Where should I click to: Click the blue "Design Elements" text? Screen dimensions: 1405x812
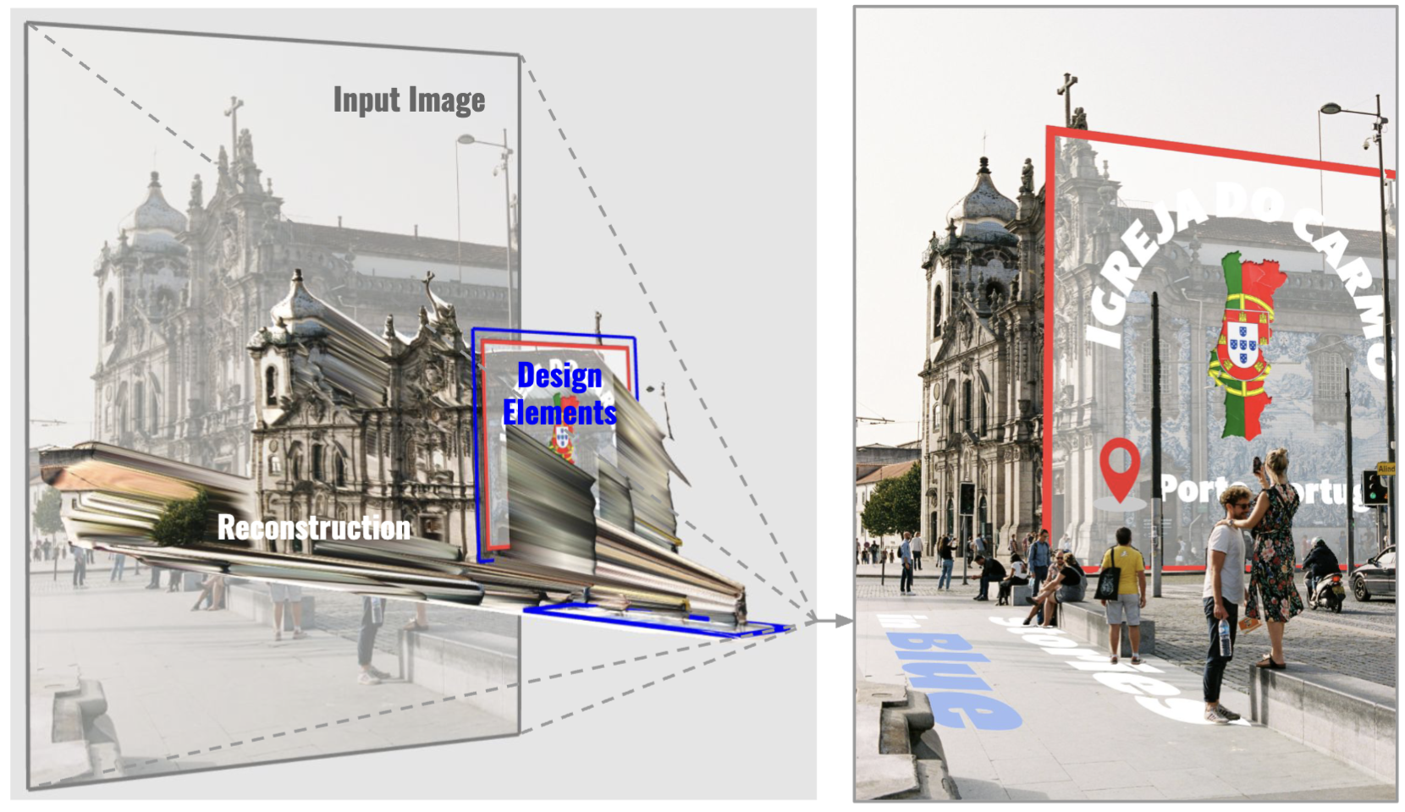click(x=559, y=394)
